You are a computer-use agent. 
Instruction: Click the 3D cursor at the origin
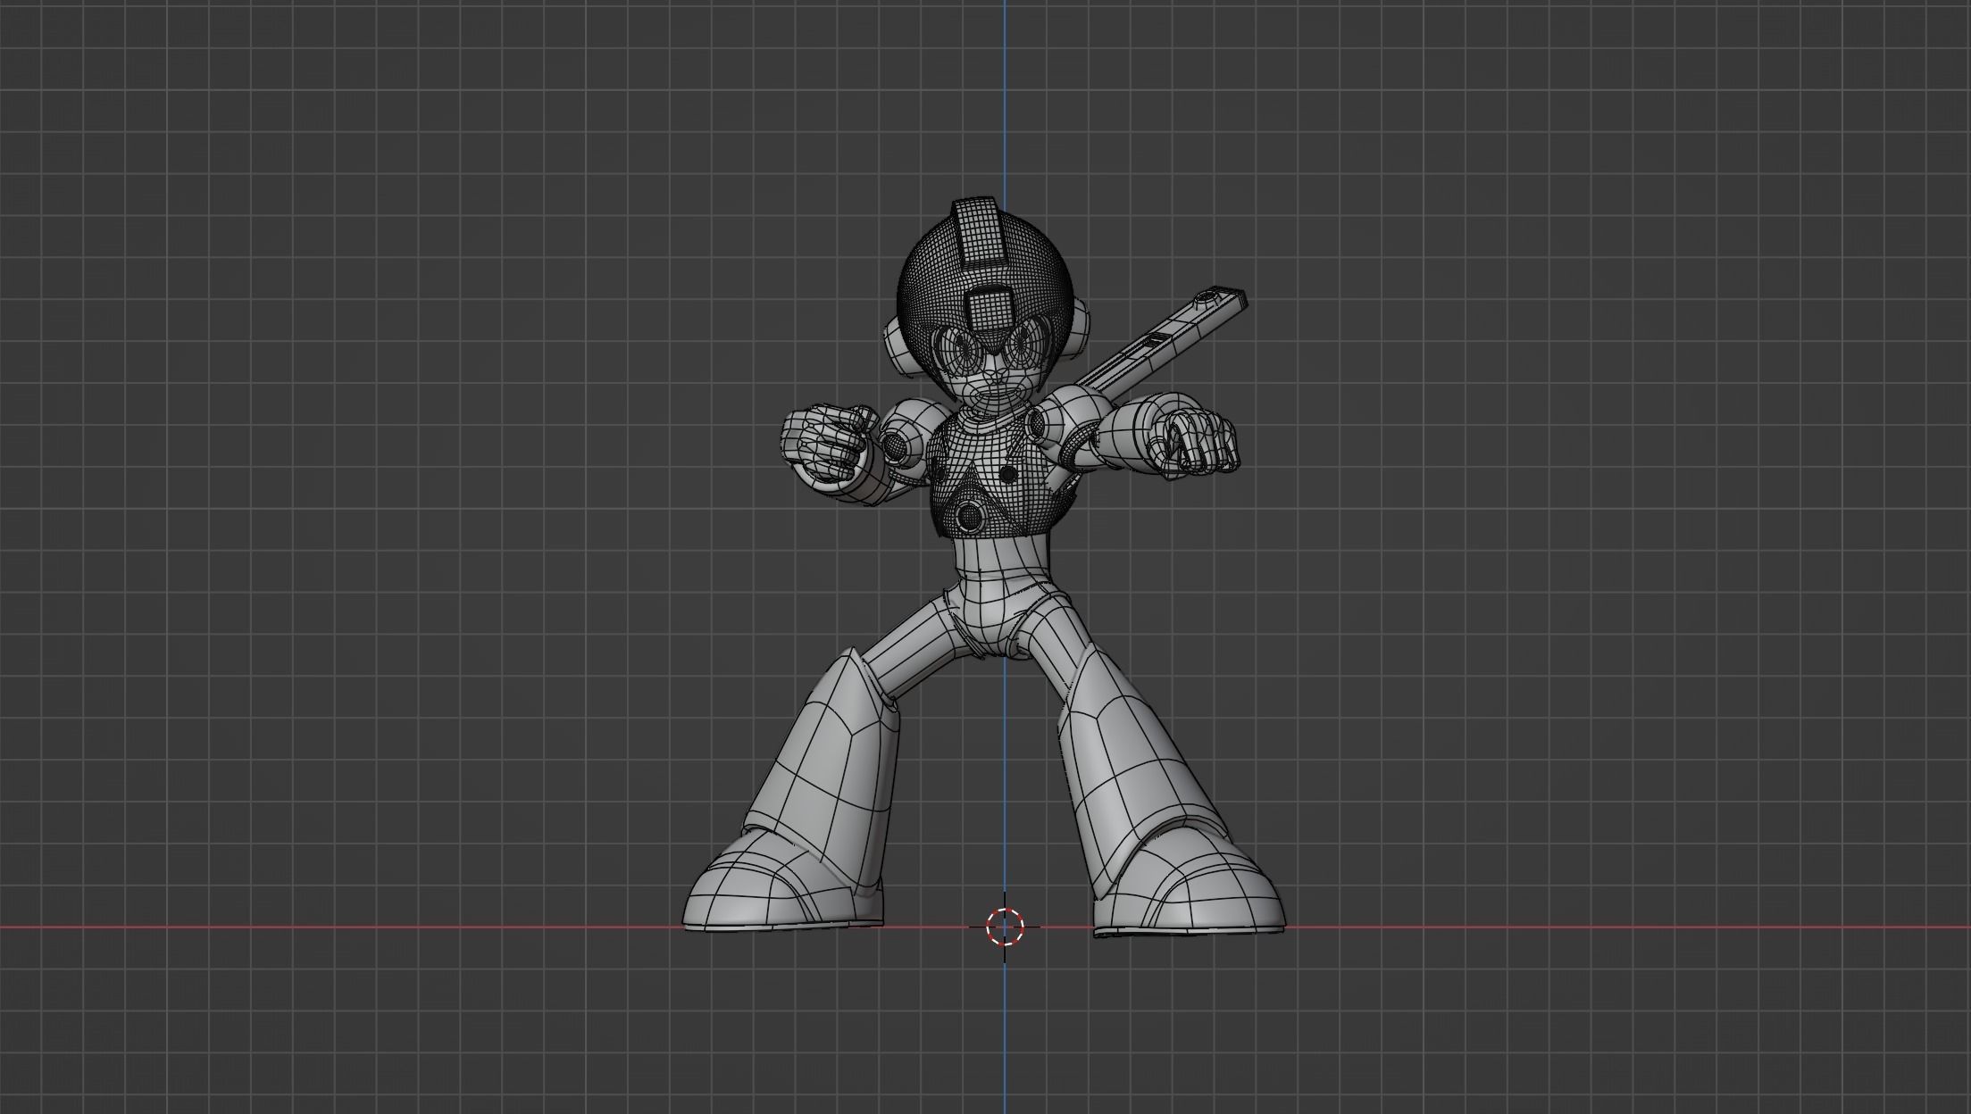[1004, 926]
